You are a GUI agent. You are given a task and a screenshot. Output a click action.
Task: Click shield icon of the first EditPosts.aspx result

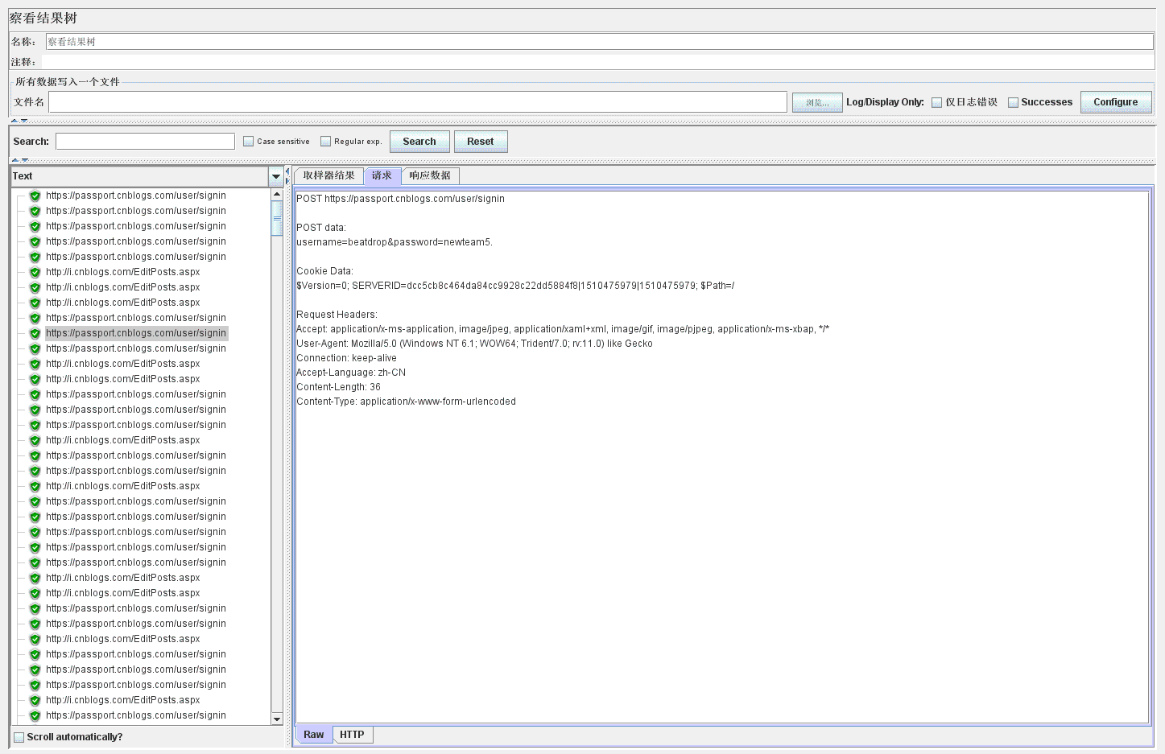(35, 272)
